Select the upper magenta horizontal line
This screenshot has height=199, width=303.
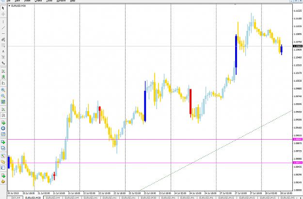150,139
